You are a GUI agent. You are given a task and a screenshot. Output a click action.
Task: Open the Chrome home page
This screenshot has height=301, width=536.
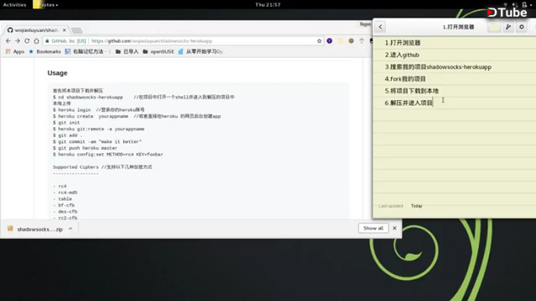36,41
